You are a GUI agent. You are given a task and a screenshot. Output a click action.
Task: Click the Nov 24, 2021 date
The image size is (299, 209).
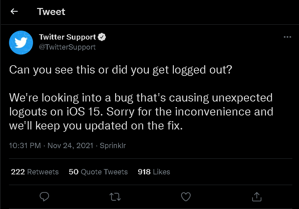(x=70, y=145)
